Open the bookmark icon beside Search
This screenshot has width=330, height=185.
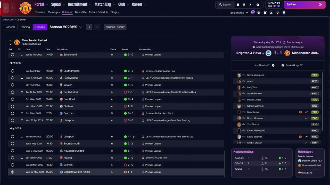[238, 5]
